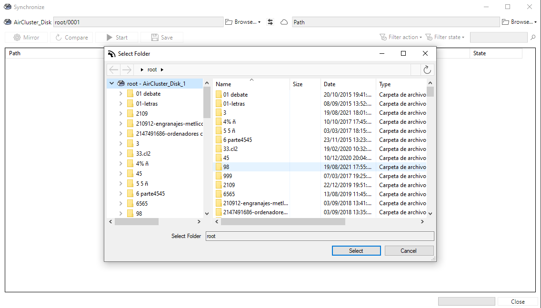
Task: Open the Filter state dropdown
Action: (445, 37)
